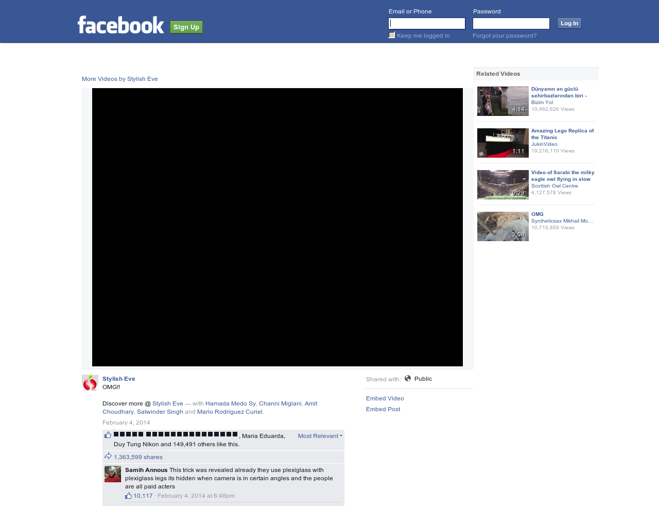The width and height of the screenshot is (659, 506).
Task: Focus the Email or Phone field
Action: tap(427, 23)
